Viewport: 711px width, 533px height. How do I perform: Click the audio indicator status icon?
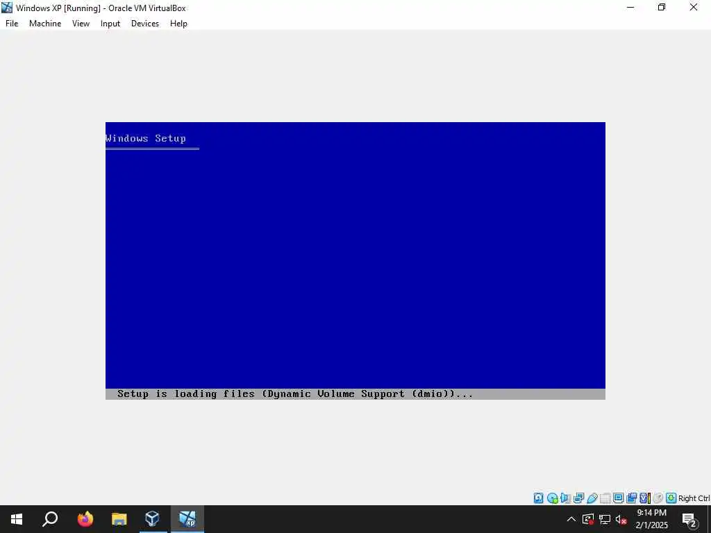tap(565, 498)
